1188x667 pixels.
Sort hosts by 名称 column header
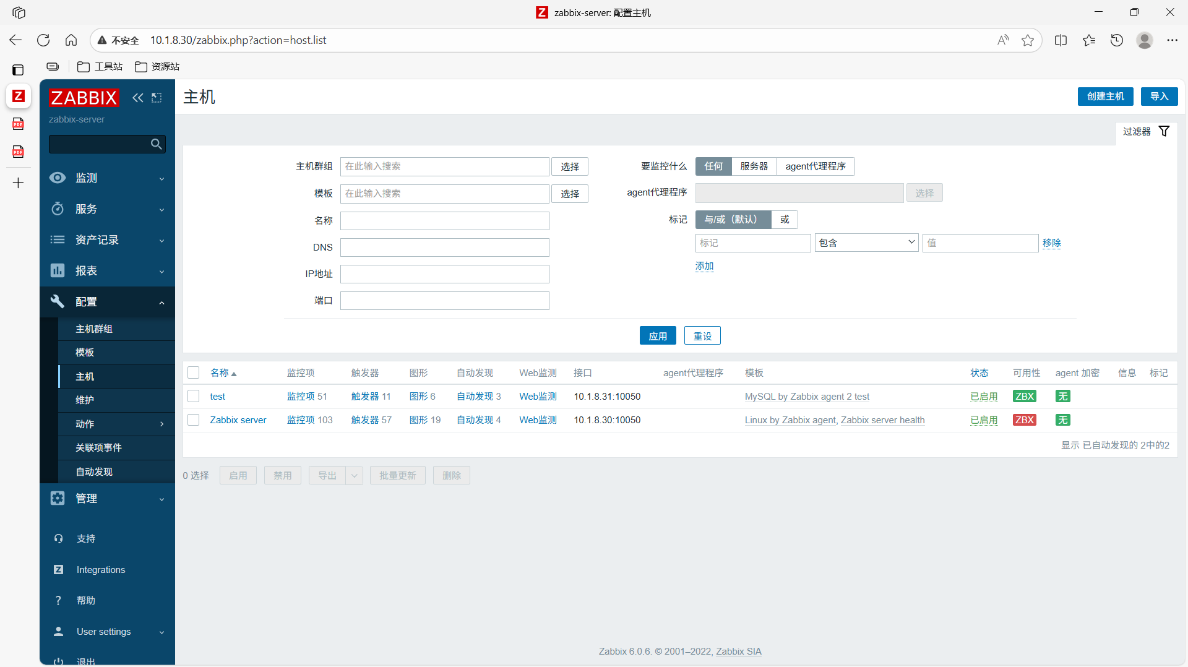click(223, 373)
